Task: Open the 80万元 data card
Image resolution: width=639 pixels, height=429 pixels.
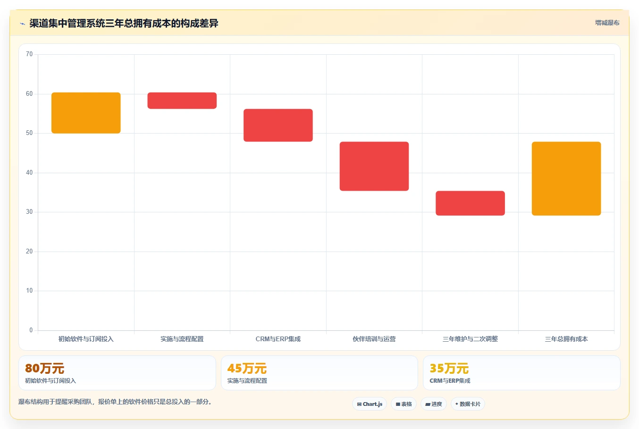Action: tap(117, 373)
